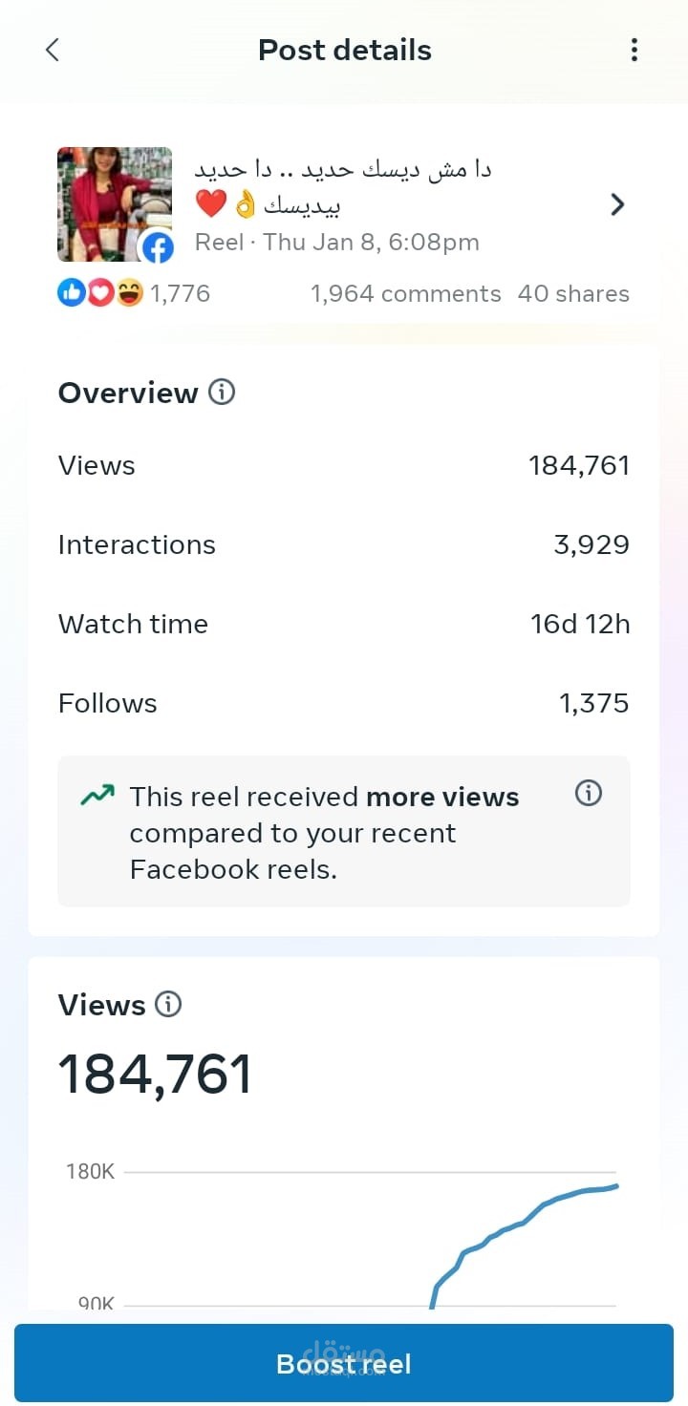Open the 40 shares link
Screen dimensions: 688x1406
coord(573,294)
